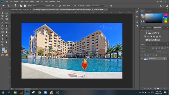Select the Rectangular Marquee tool
The image size is (169, 95).
click(x=7, y=13)
